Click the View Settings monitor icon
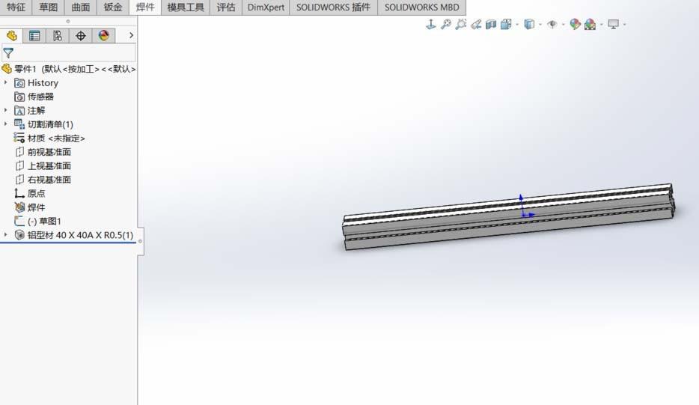The width and height of the screenshot is (699, 405). coord(614,24)
